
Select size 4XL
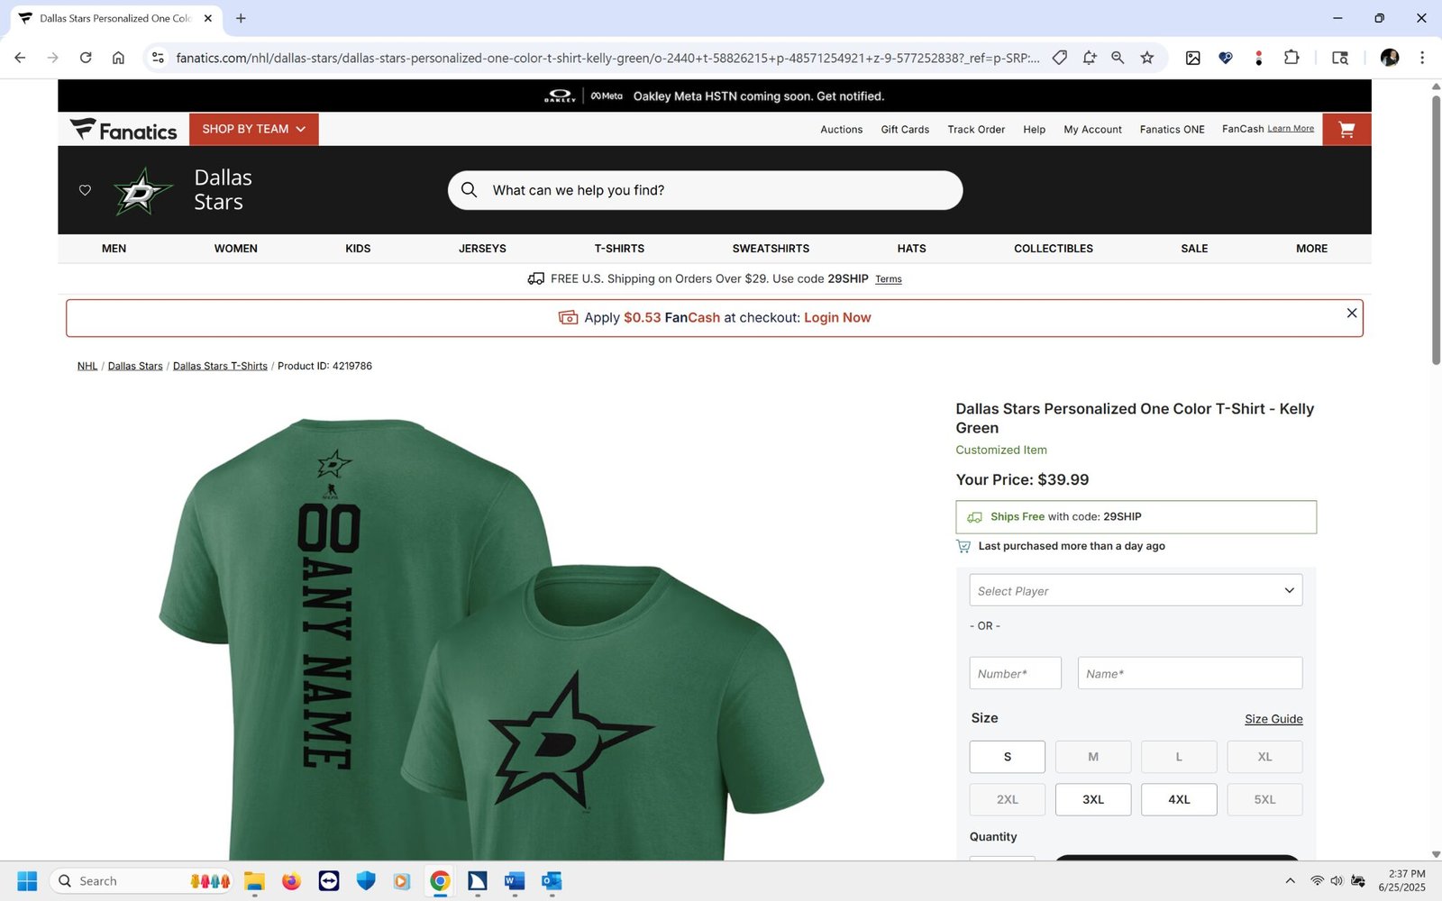tap(1179, 799)
